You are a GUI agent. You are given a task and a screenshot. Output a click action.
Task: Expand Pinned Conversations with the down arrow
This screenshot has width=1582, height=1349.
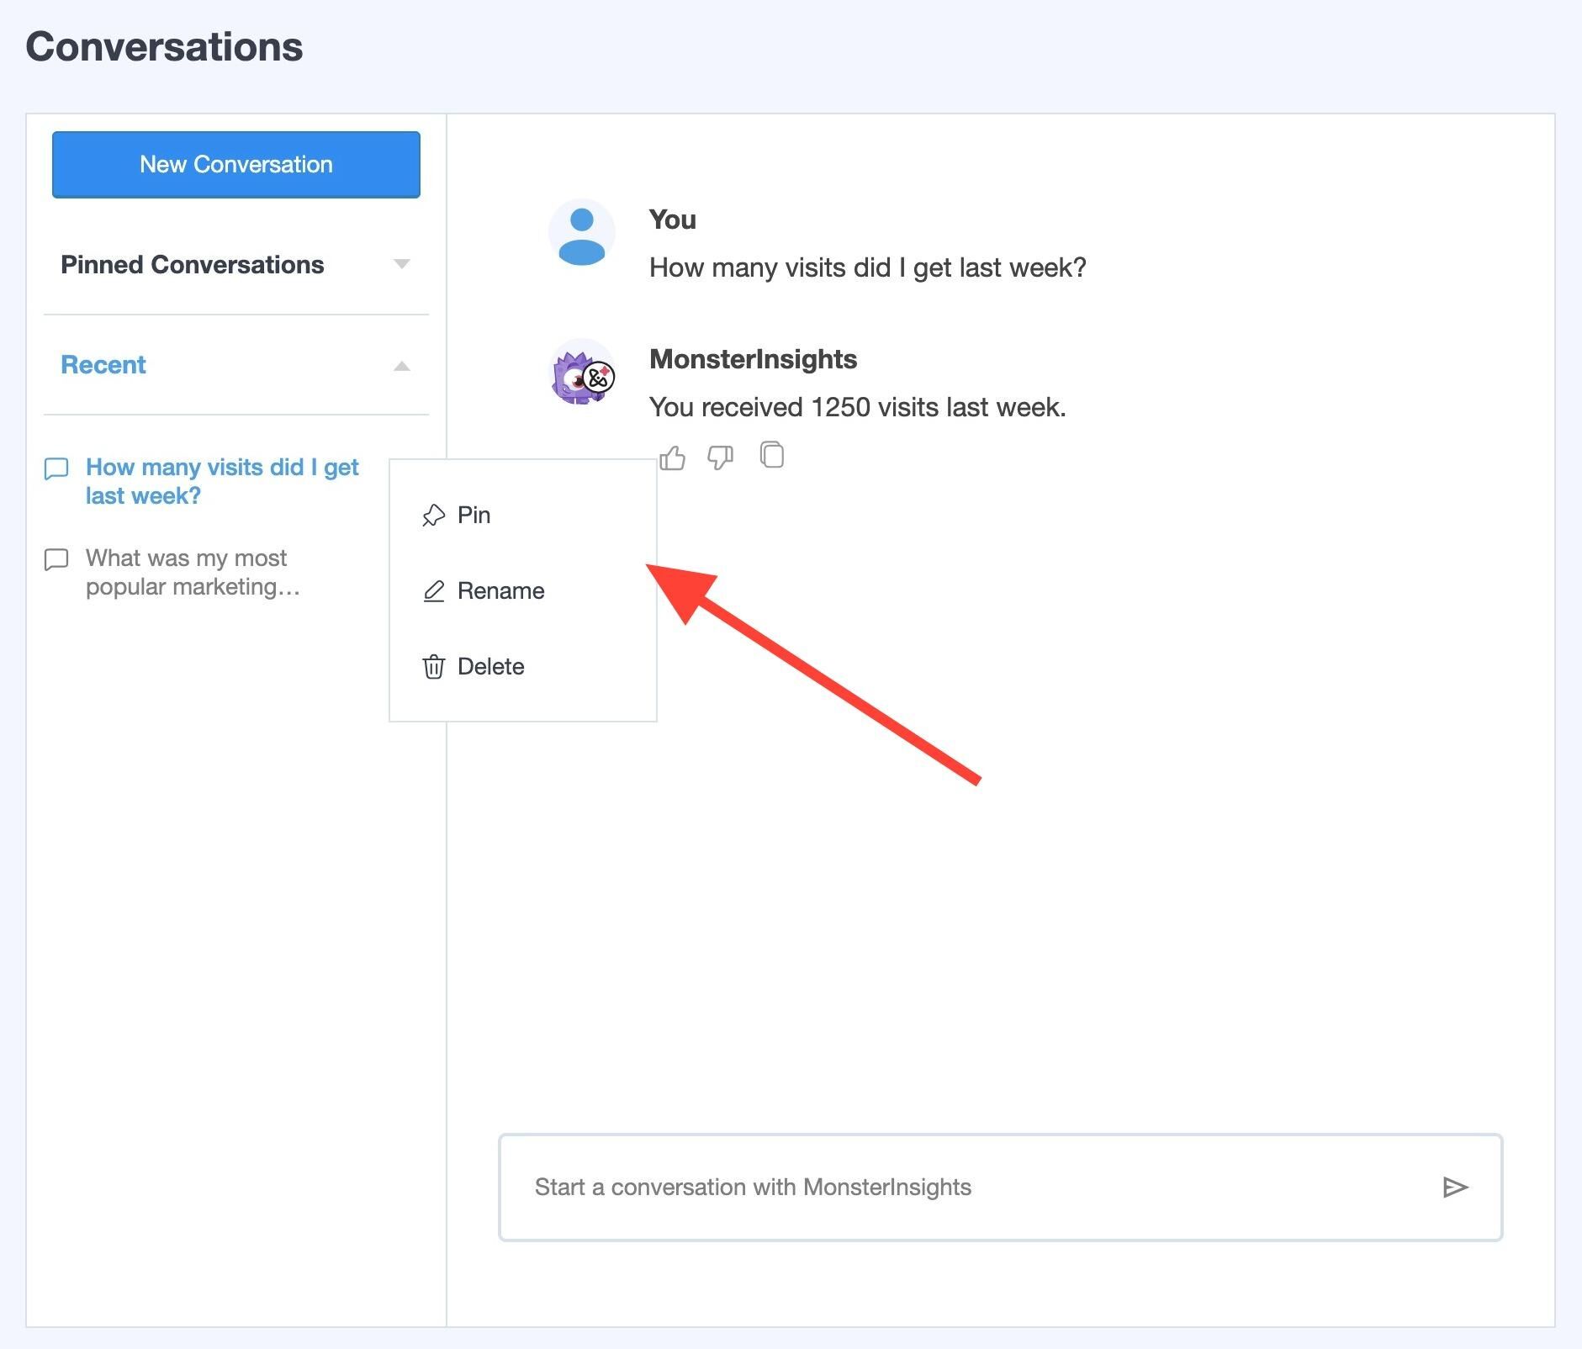[x=402, y=264]
